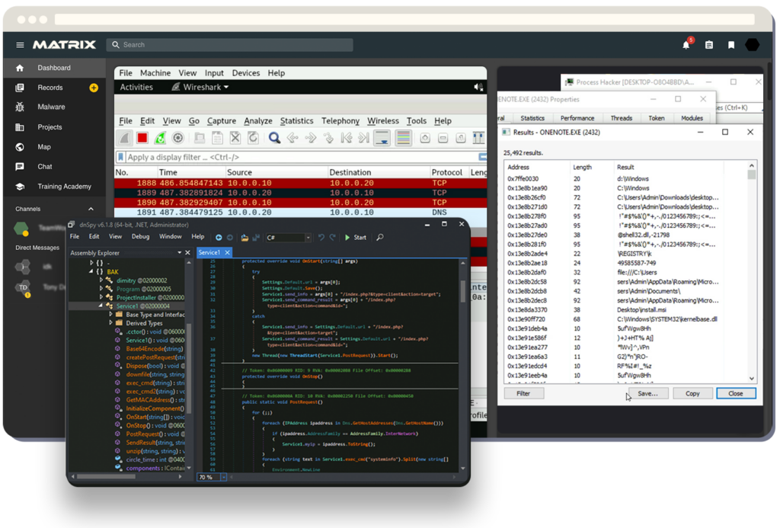Viewport: 780px width, 528px height.
Task: Go to next packet in Wireshark
Action: point(311,138)
